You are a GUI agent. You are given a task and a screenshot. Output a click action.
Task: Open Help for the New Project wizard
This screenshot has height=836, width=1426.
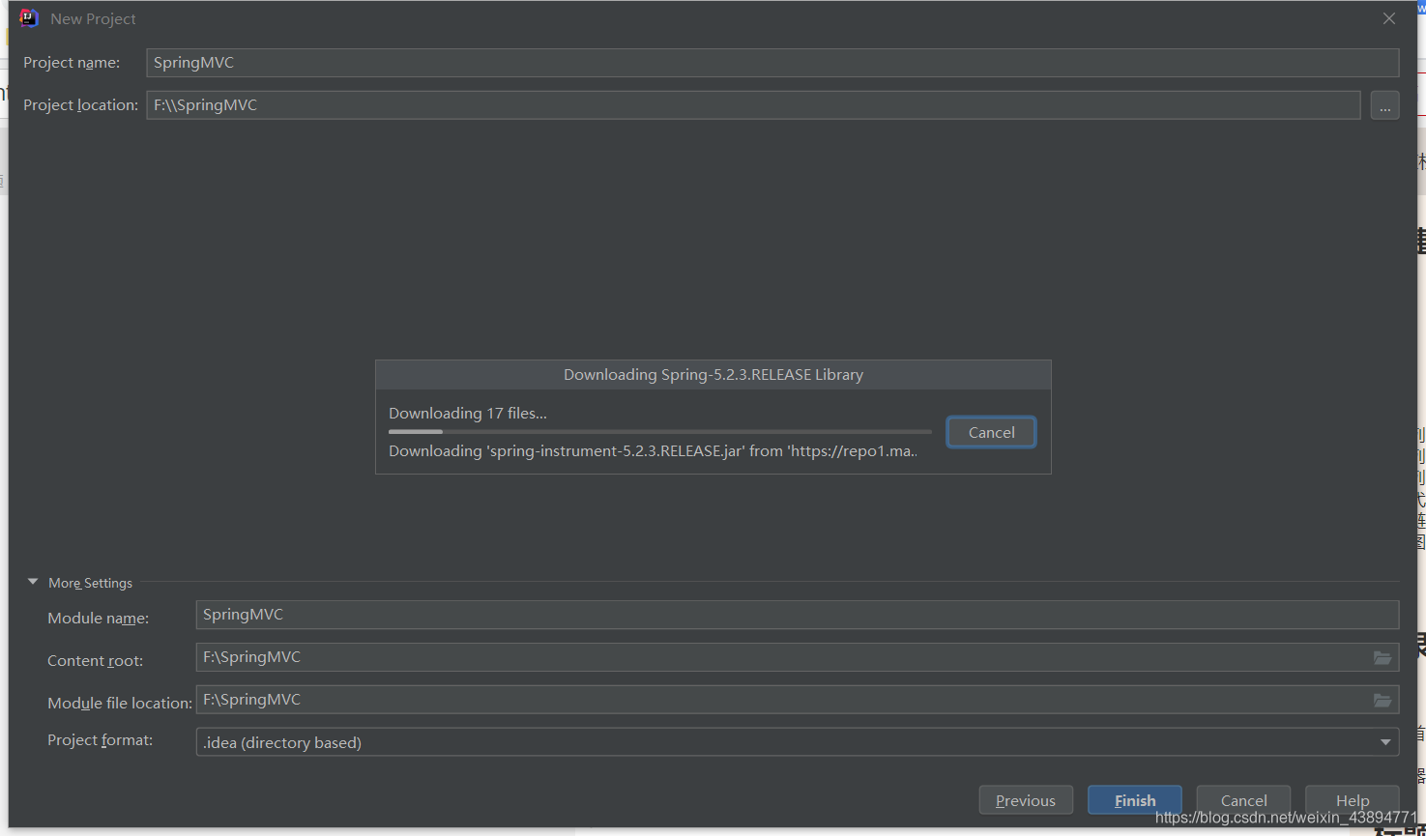1353,800
